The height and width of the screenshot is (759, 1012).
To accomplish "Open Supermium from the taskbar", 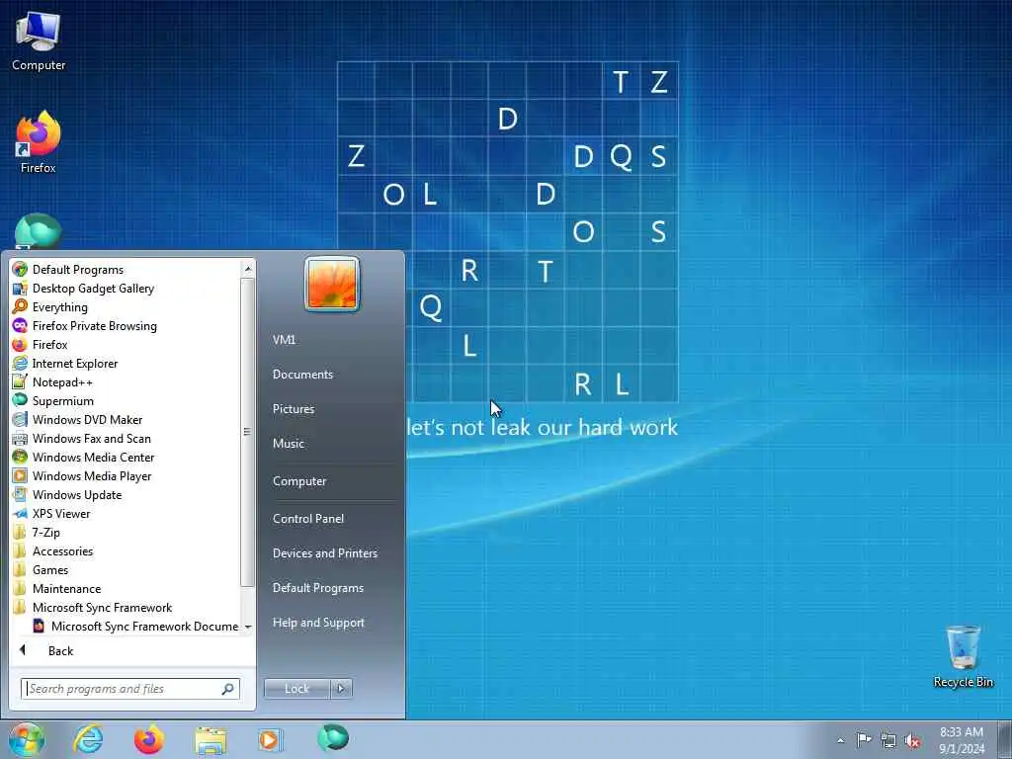I will (x=333, y=739).
